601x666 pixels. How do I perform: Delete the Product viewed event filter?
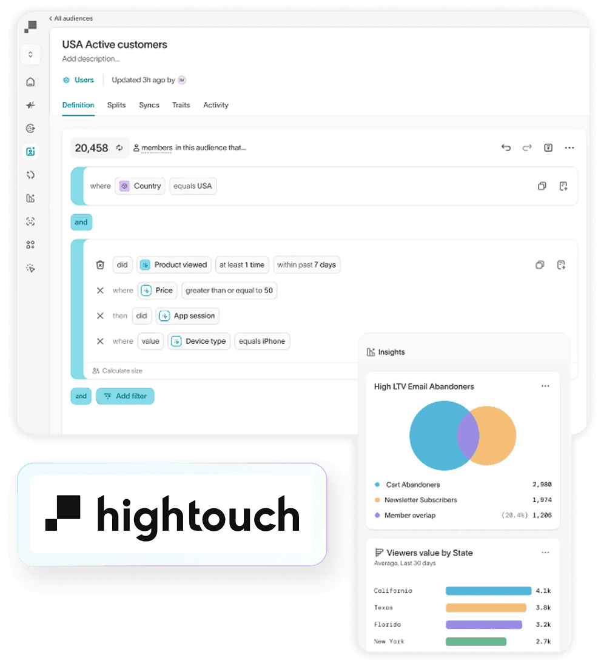tap(100, 265)
